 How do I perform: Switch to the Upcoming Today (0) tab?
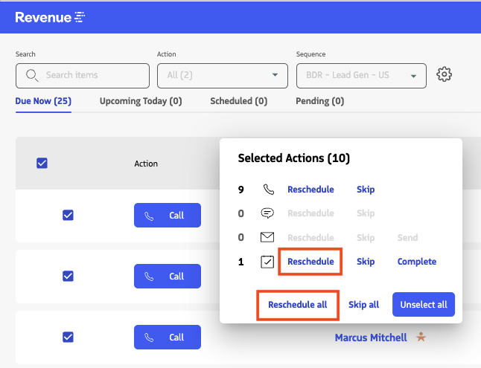pyautogui.click(x=141, y=101)
